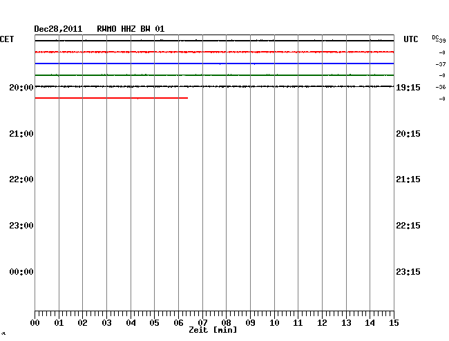The width and height of the screenshot is (449, 341).
Task: Select minute label 11 on the x-axis
Action: 298,323
